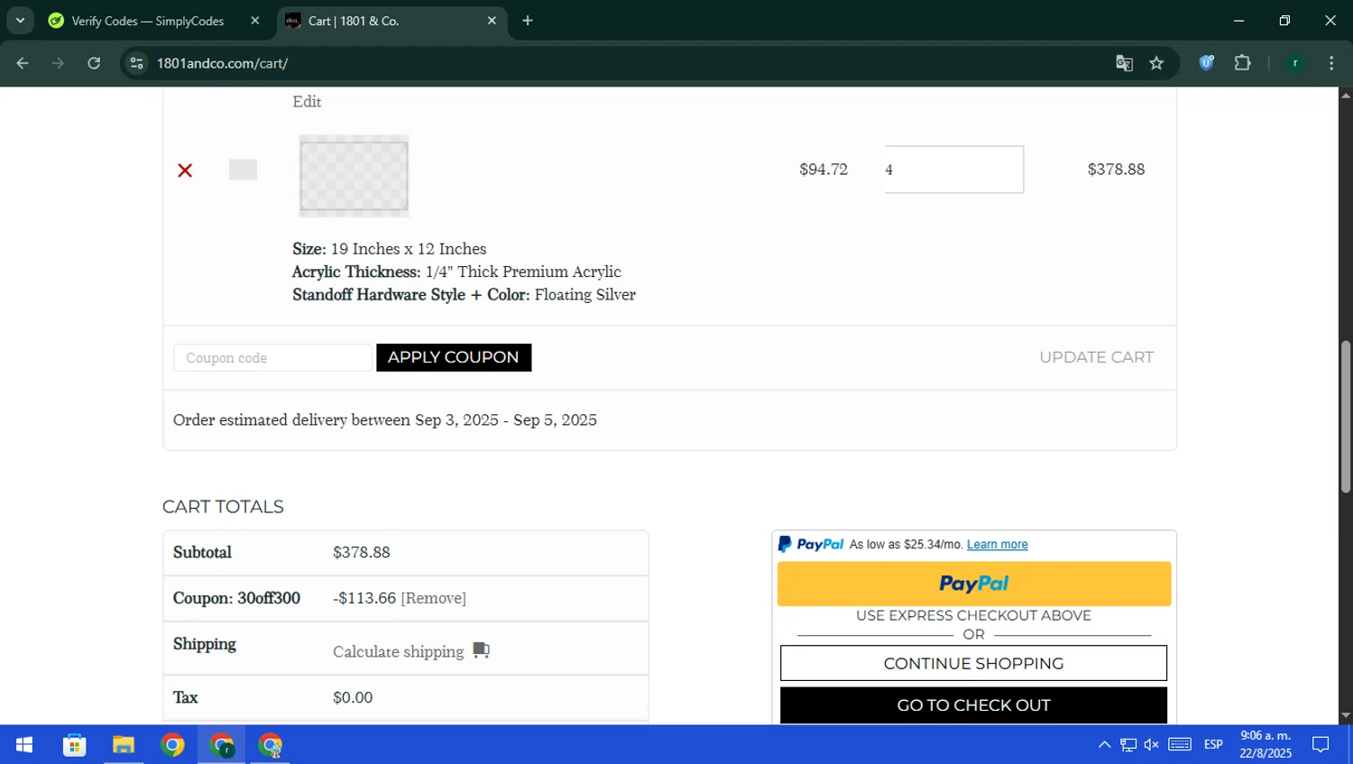Update the cart with UPDATE CART
Image resolution: width=1353 pixels, height=764 pixels.
click(1096, 357)
